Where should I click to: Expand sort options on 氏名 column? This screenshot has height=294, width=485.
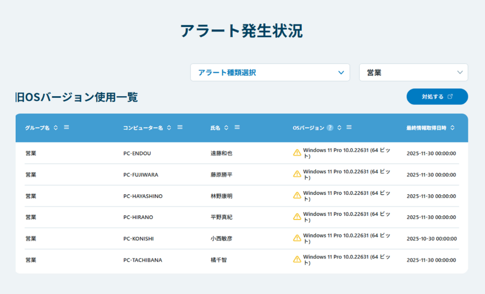pyautogui.click(x=226, y=128)
